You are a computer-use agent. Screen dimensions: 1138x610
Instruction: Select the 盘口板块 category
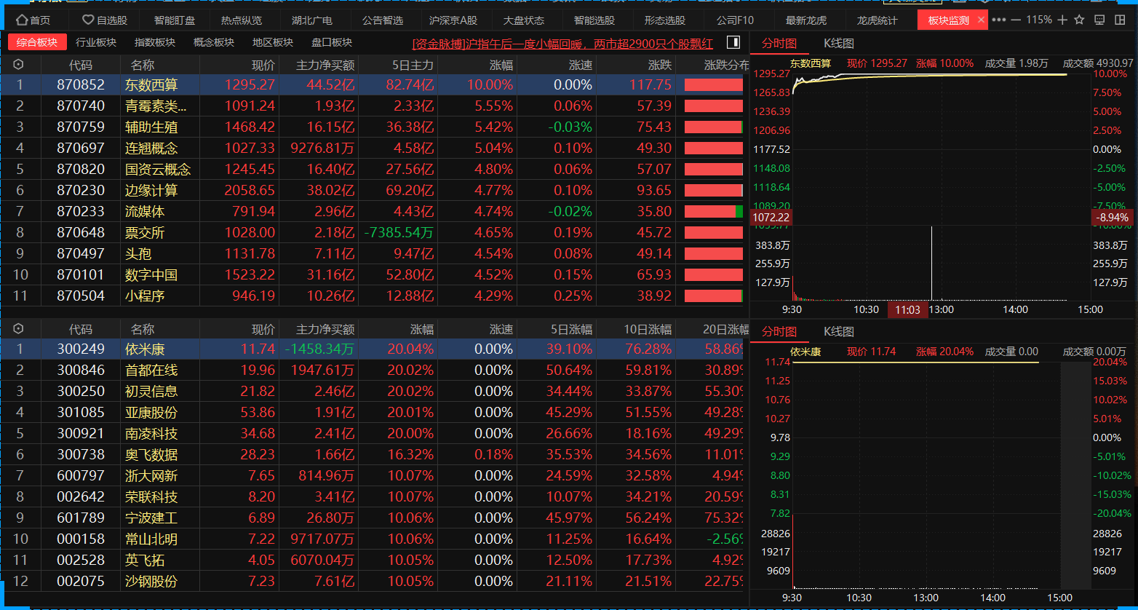[x=332, y=42]
